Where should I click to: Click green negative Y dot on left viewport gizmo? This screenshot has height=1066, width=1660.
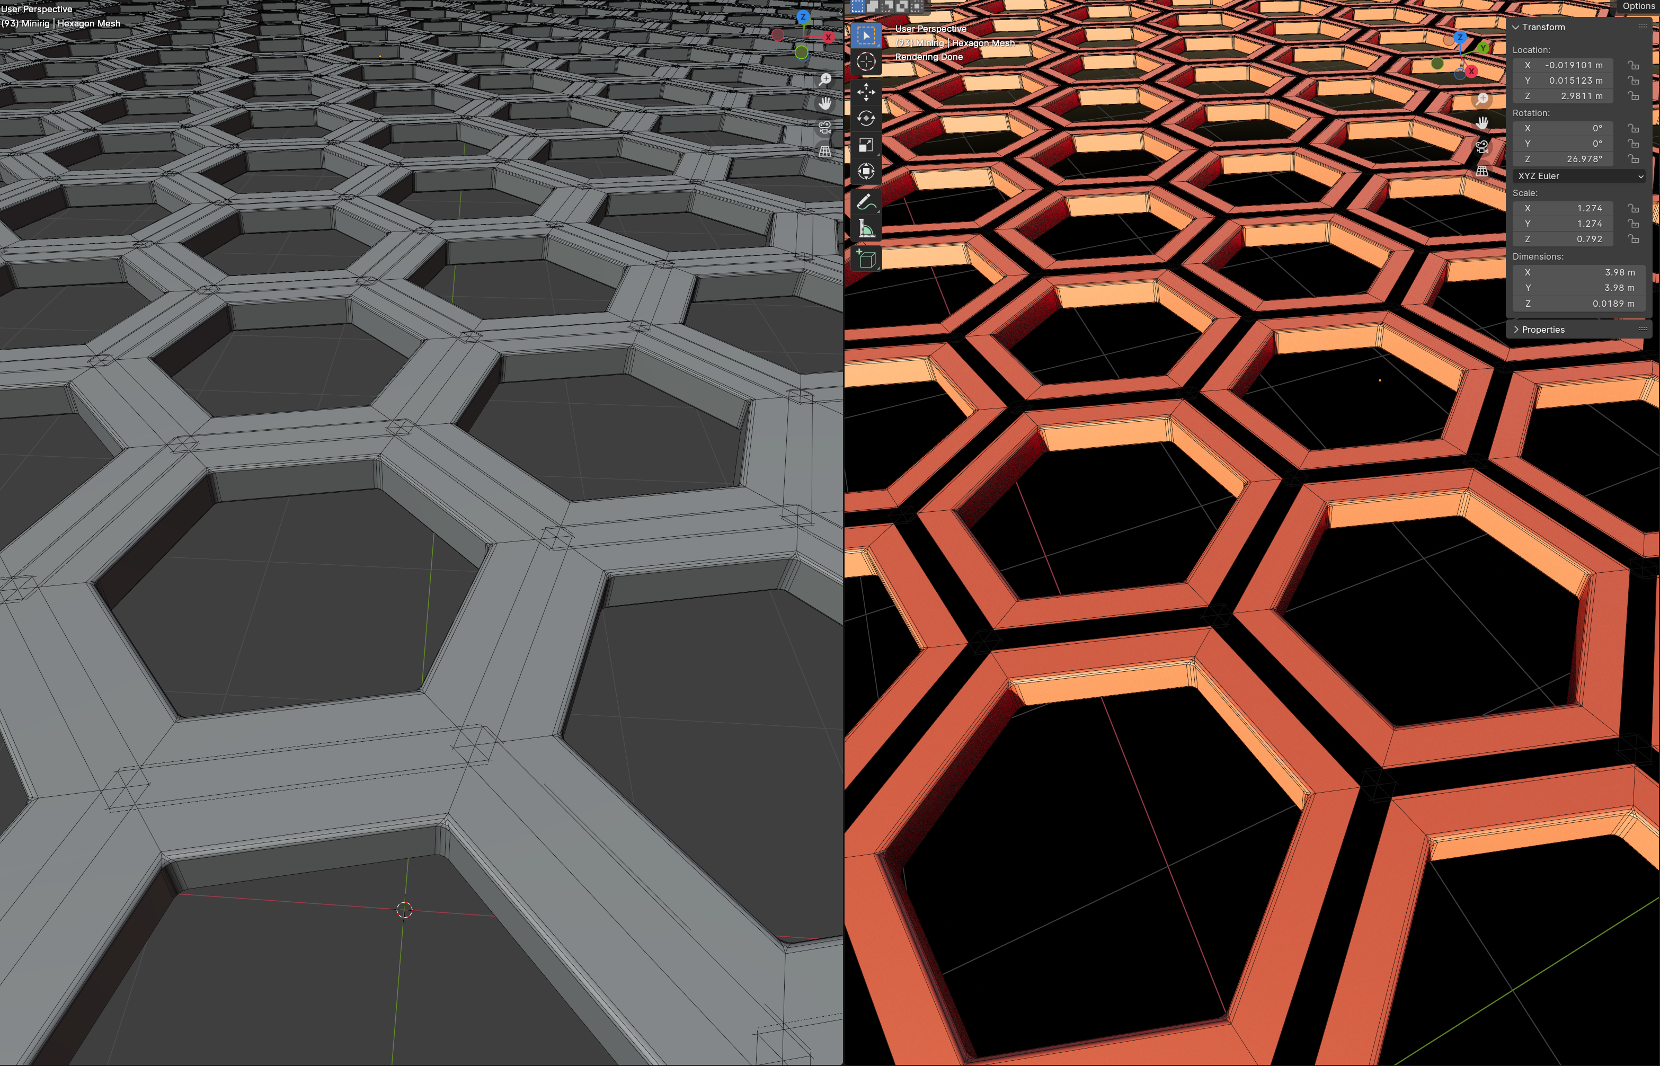(x=802, y=52)
